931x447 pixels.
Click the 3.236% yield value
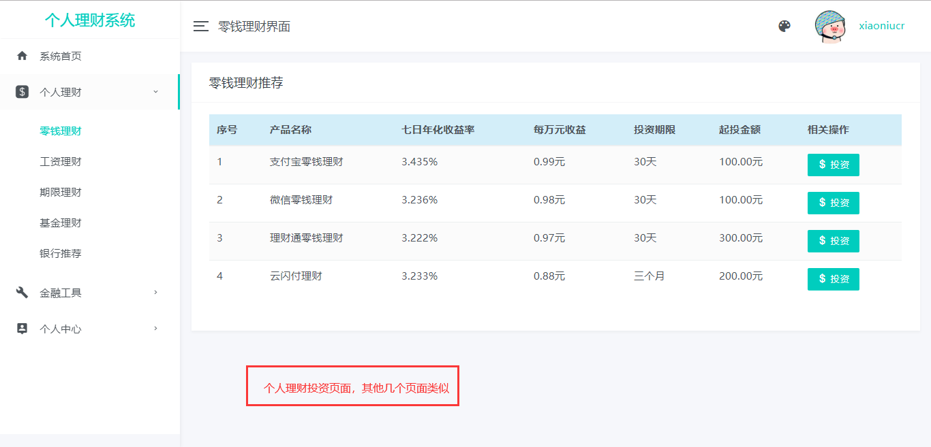pyautogui.click(x=419, y=200)
